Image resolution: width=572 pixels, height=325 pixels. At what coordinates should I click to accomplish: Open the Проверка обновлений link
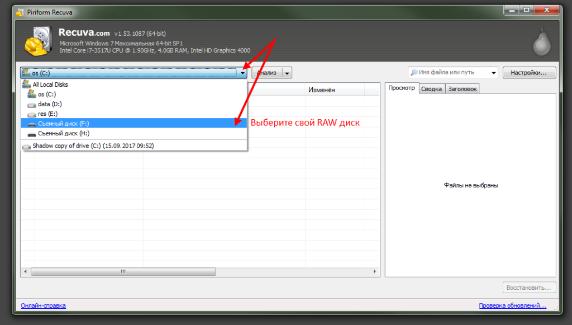(x=513, y=305)
